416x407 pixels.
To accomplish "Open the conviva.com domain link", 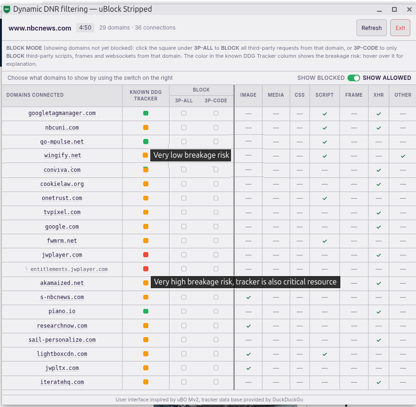I will [x=62, y=170].
